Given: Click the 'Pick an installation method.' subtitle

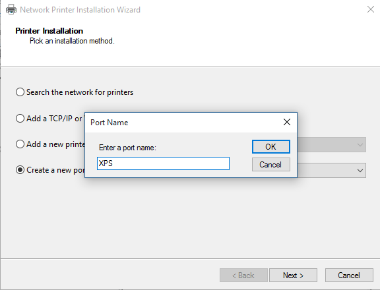Looking at the screenshot, I should tap(72, 41).
